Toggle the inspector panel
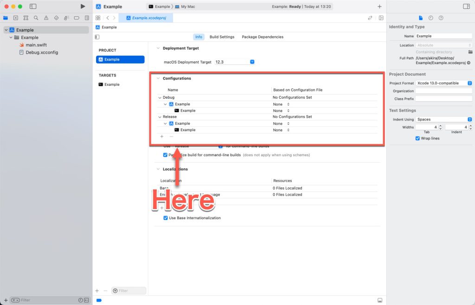Screen dimensions: 475x305 tap(467, 6)
